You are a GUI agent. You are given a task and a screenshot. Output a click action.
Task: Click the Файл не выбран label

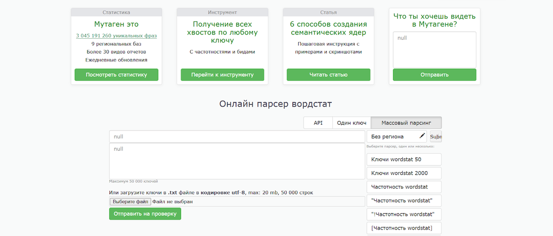pos(173,201)
